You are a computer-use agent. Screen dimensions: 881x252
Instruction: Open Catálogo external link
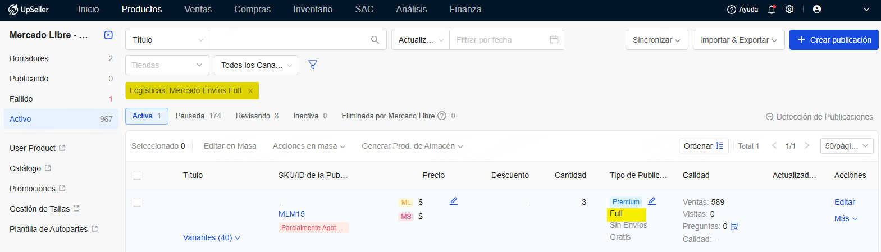pyautogui.click(x=48, y=168)
